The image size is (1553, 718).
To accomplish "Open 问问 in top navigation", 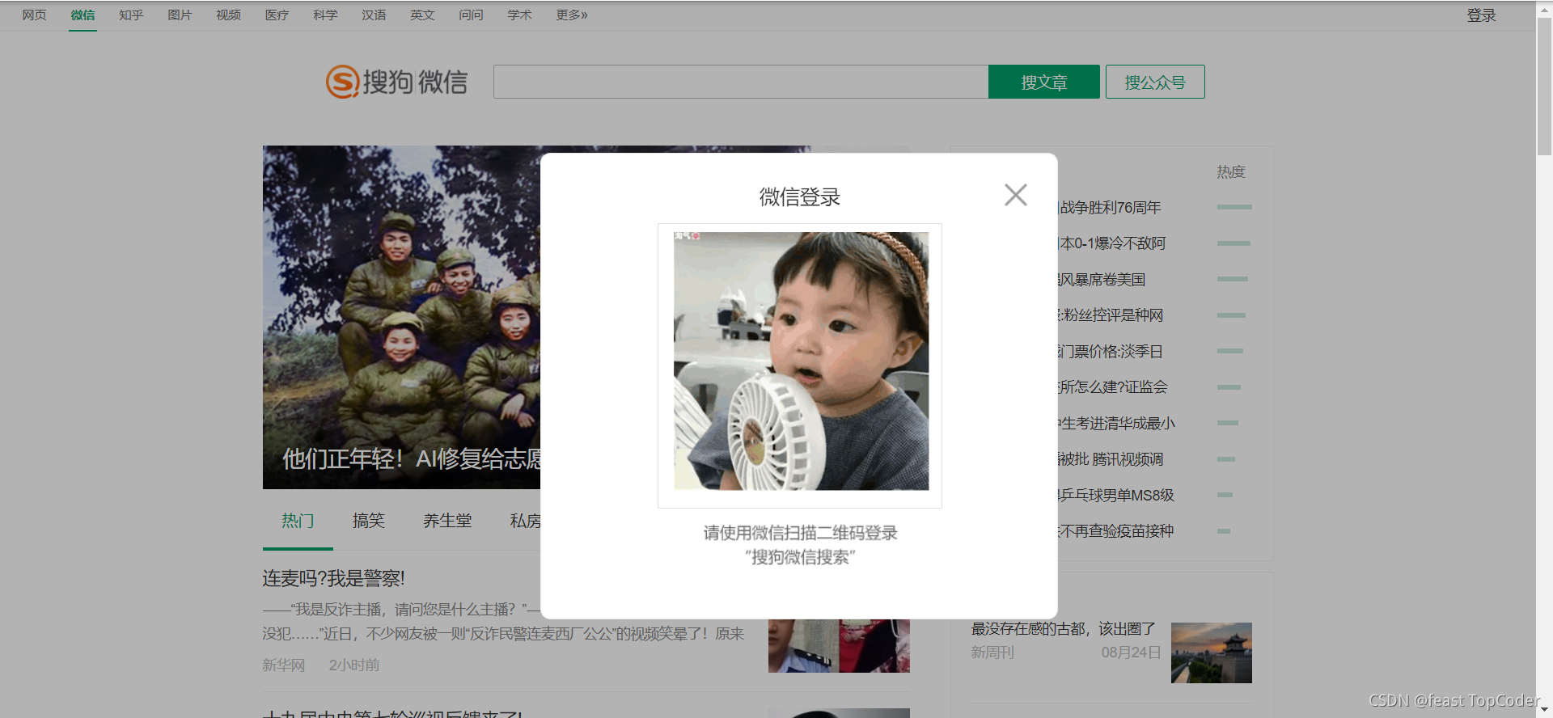I will tap(471, 15).
